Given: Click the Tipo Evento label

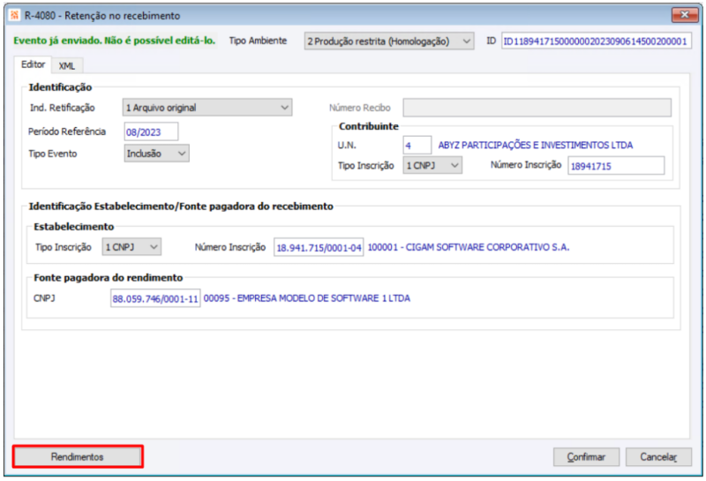Looking at the screenshot, I should click(x=53, y=154).
